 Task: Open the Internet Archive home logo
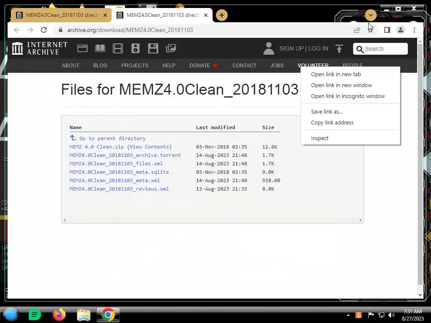point(40,48)
